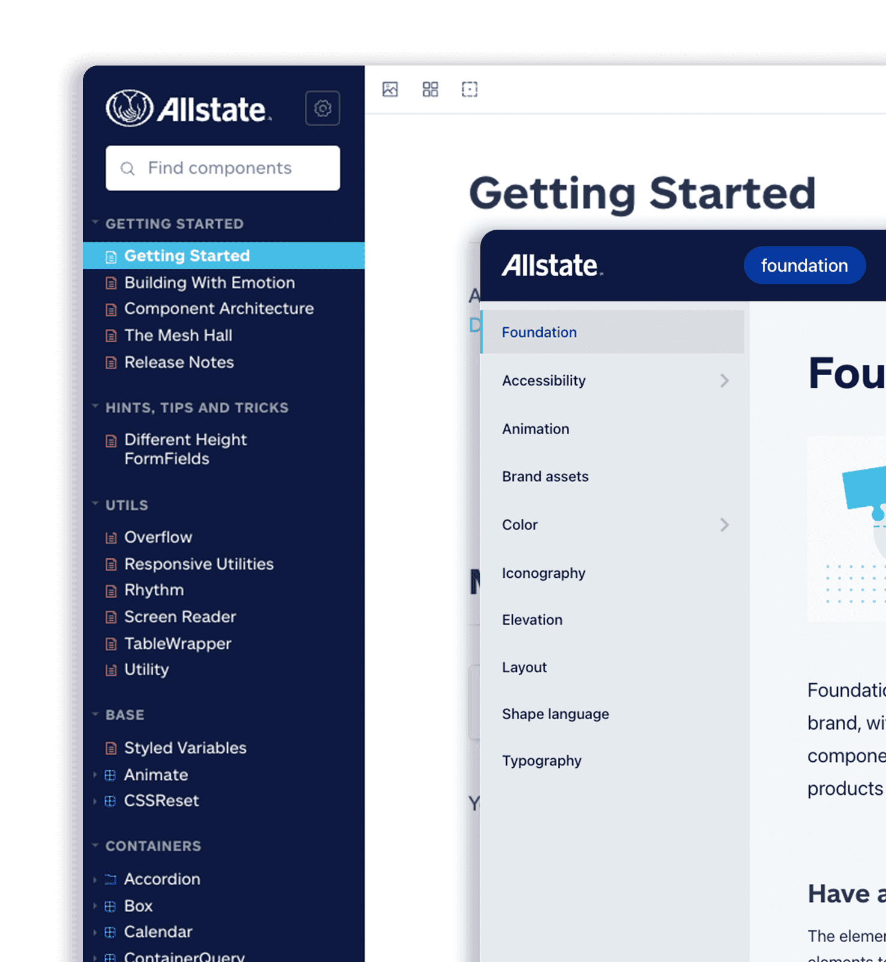The width and height of the screenshot is (886, 962).
Task: Select Brand assets in the side menu
Action: pos(545,476)
